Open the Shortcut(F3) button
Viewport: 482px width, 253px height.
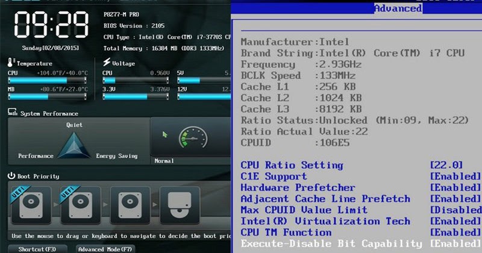click(x=37, y=249)
